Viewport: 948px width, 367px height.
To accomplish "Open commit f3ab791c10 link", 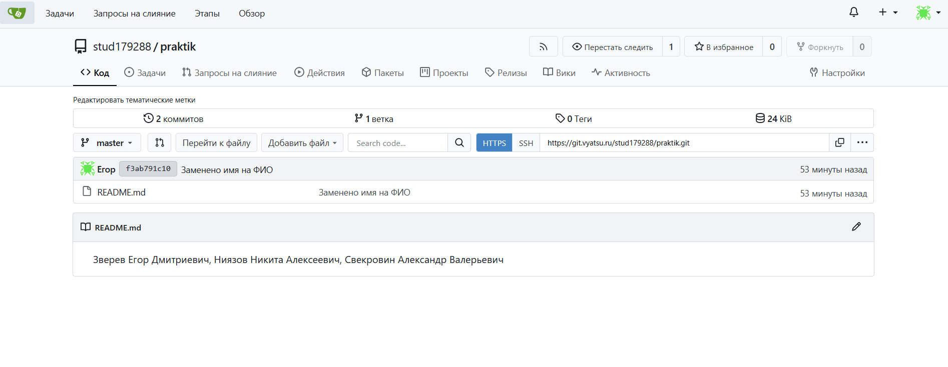I will coord(148,169).
